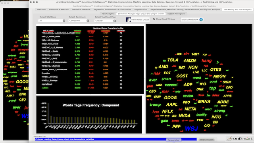Select the WSJ_-US_Business row

click(82, 40)
